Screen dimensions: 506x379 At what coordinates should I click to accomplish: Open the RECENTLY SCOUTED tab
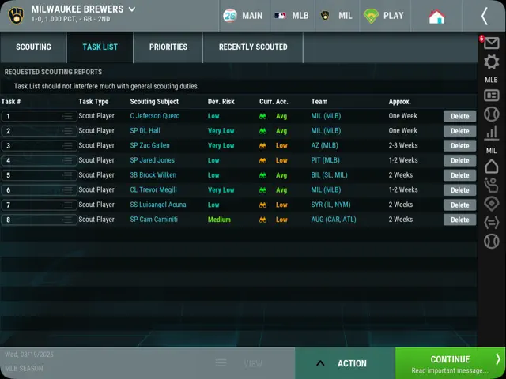[x=253, y=47]
